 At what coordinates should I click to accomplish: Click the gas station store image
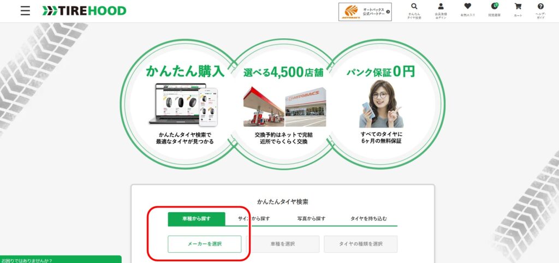pos(264,106)
